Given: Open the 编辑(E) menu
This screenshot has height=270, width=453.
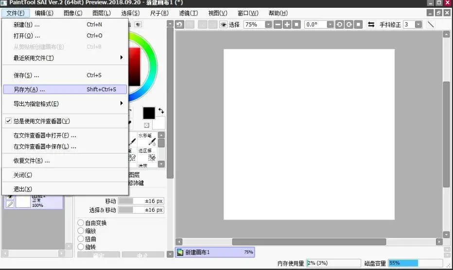Looking at the screenshot, I should [x=44, y=13].
